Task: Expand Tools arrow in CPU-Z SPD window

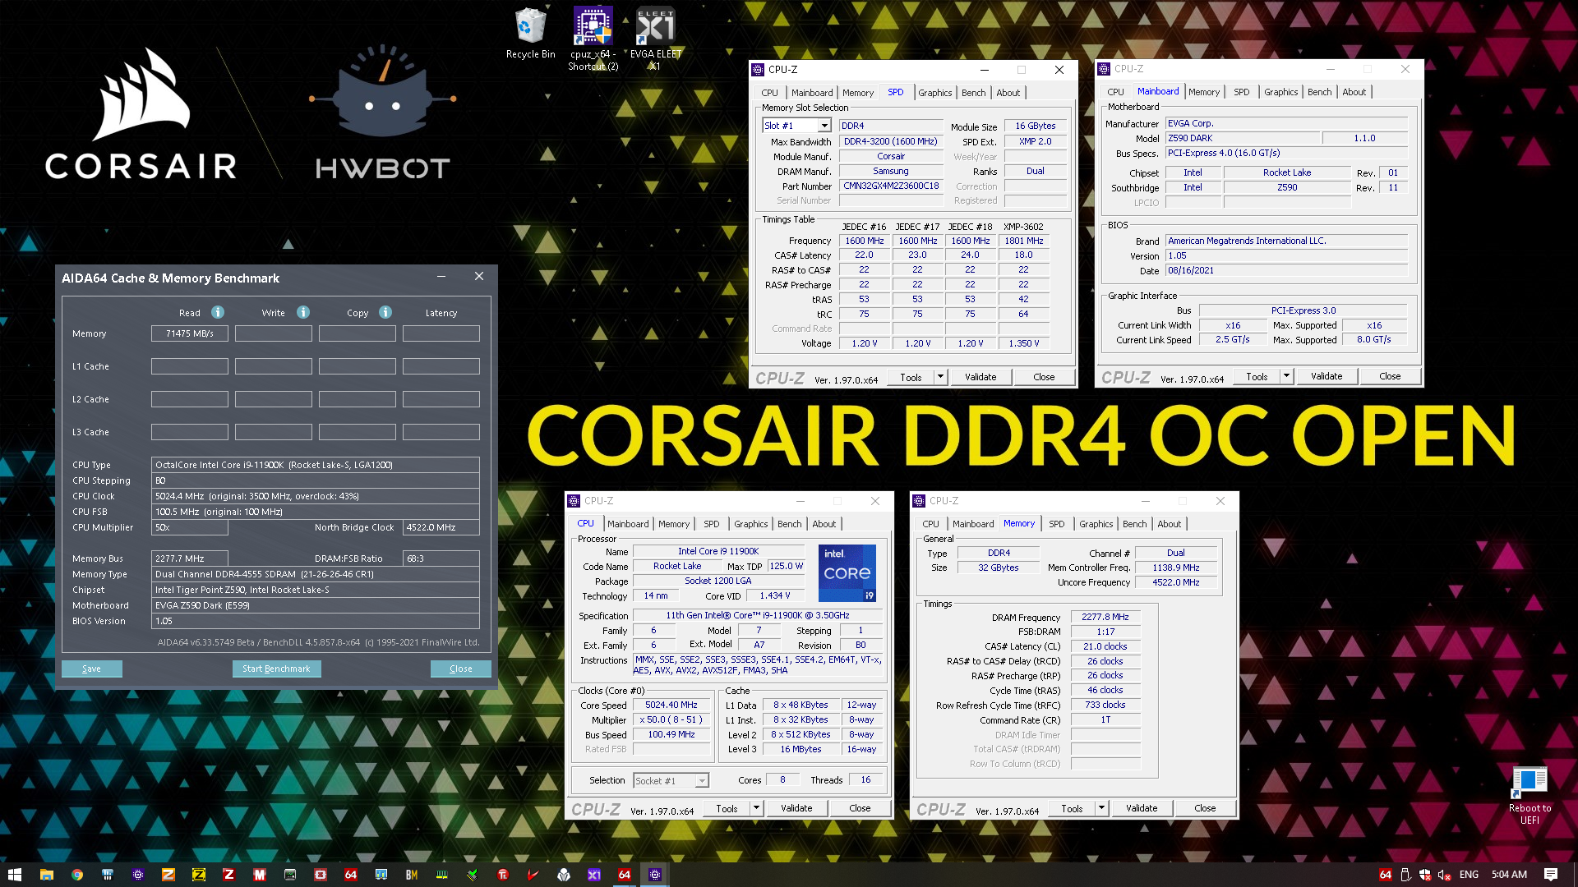Action: [940, 377]
